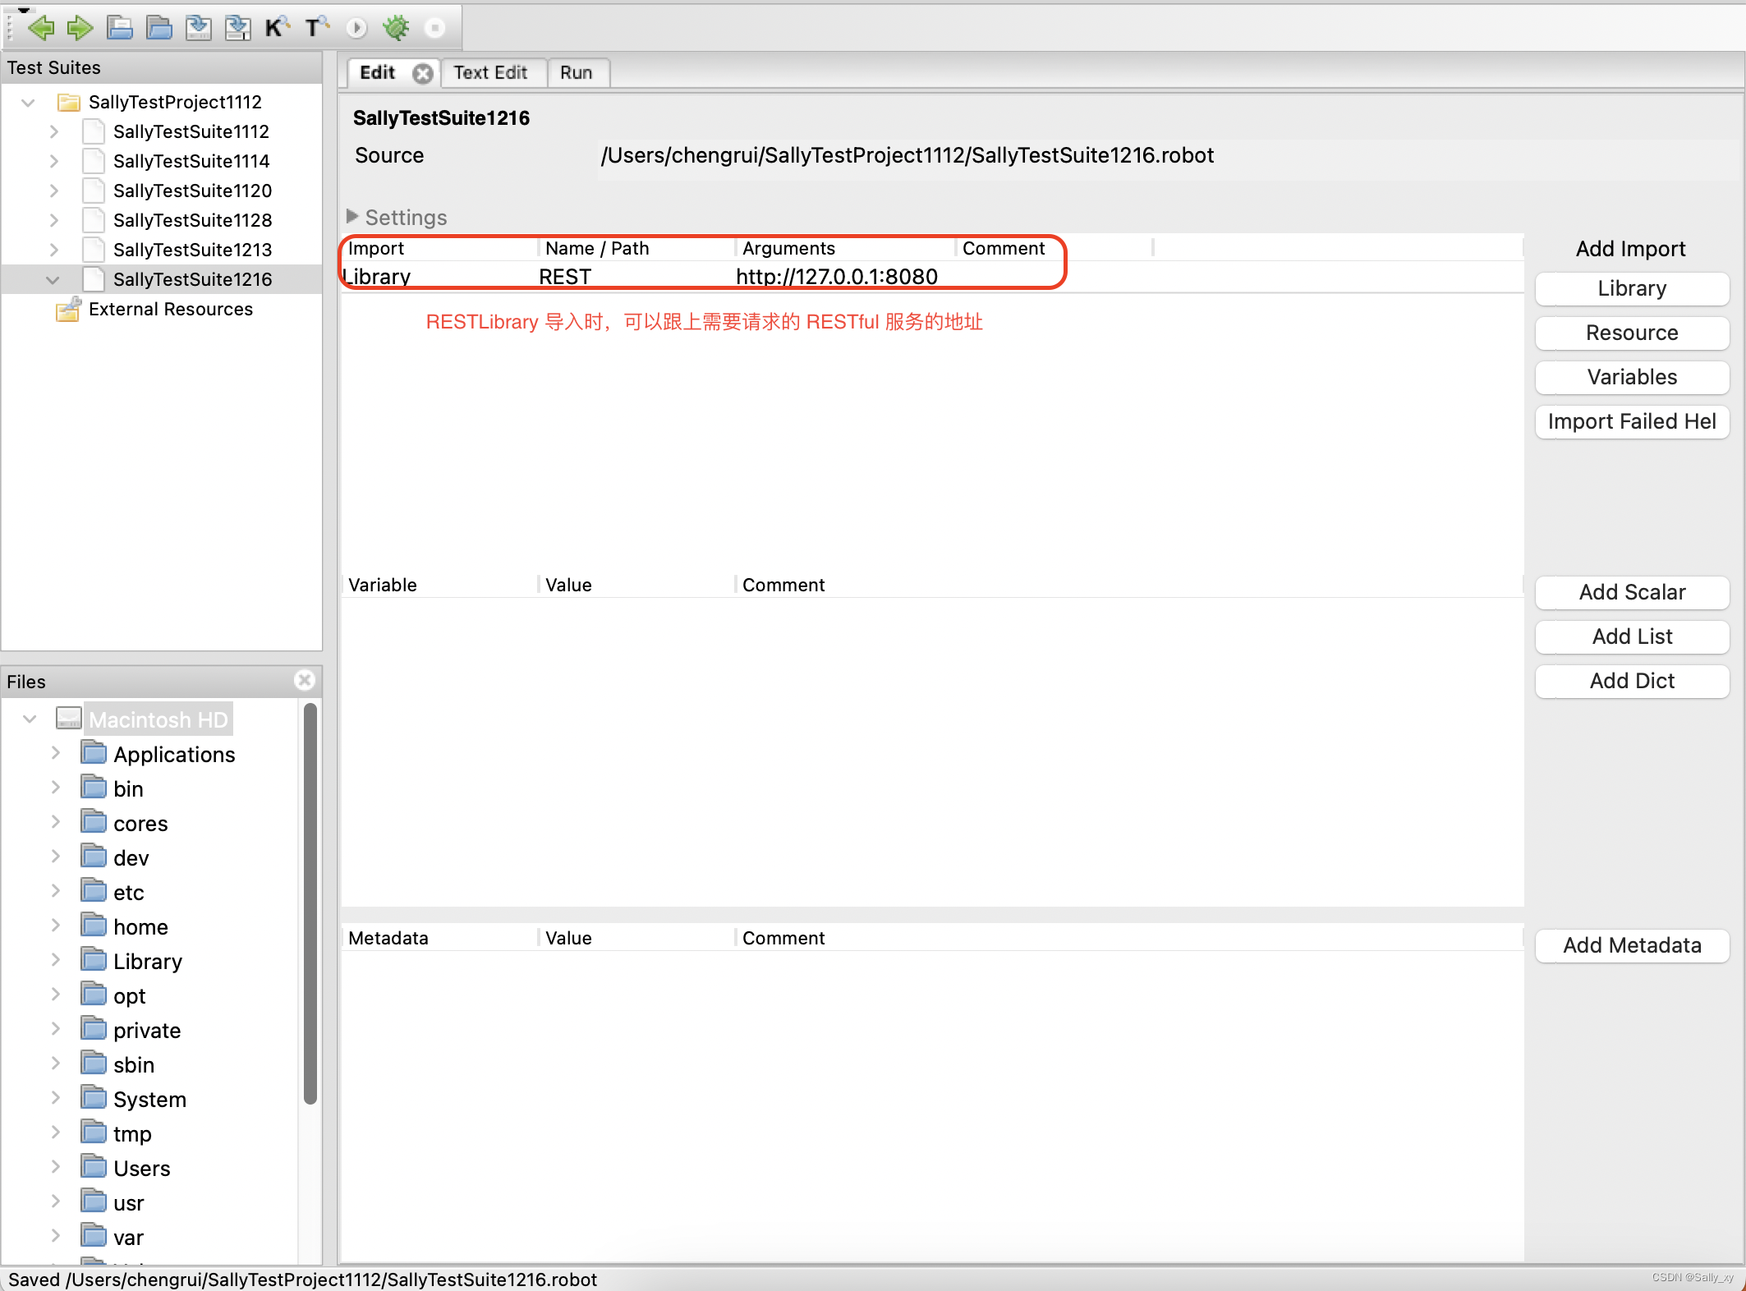This screenshot has height=1291, width=1746.
Task: Select the Applications folder
Action: click(x=174, y=754)
